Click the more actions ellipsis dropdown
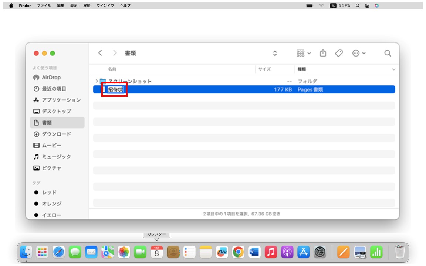This screenshot has width=426, height=266. [x=358, y=53]
